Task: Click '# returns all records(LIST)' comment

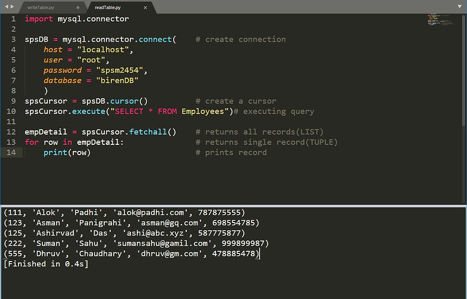Action: point(260,132)
